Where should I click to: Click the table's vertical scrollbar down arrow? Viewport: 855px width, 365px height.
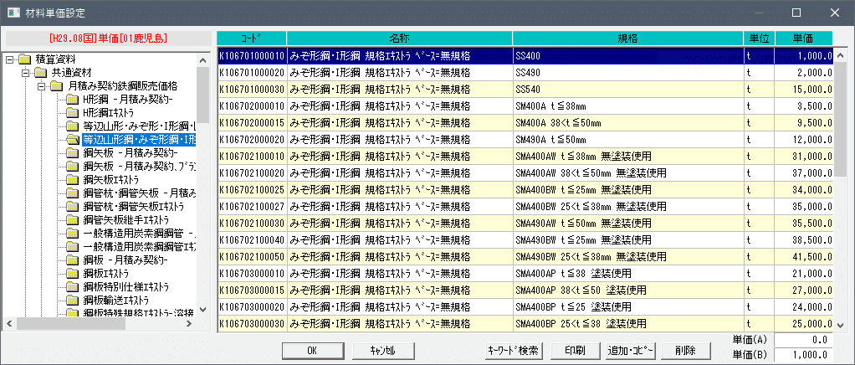[841, 325]
